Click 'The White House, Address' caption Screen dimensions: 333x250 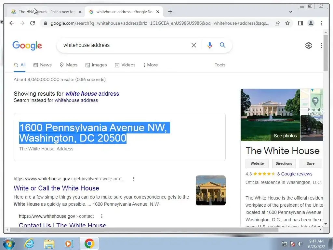46,149
